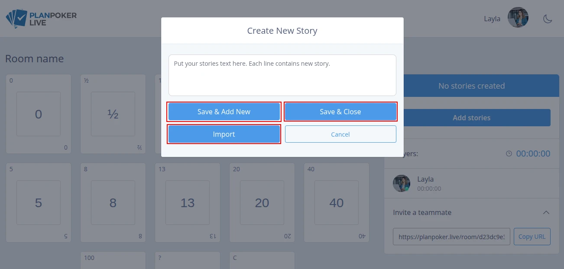Click the Import button
The width and height of the screenshot is (564, 269).
(224, 134)
